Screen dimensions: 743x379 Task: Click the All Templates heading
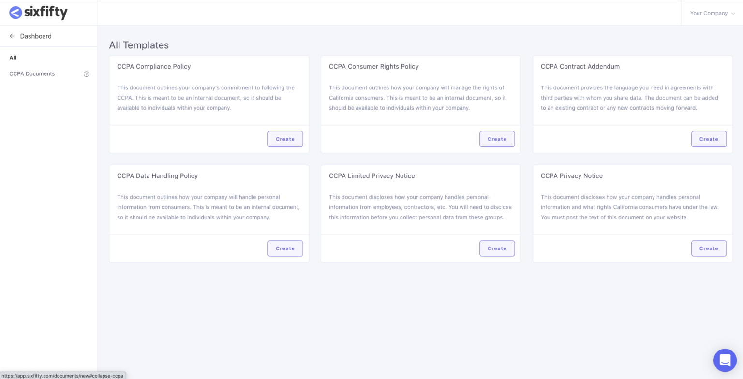139,45
